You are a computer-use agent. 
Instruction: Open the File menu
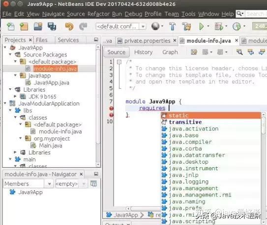[x=7, y=14]
